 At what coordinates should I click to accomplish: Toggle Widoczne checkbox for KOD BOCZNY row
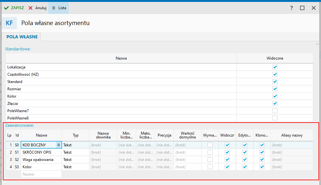(x=227, y=145)
